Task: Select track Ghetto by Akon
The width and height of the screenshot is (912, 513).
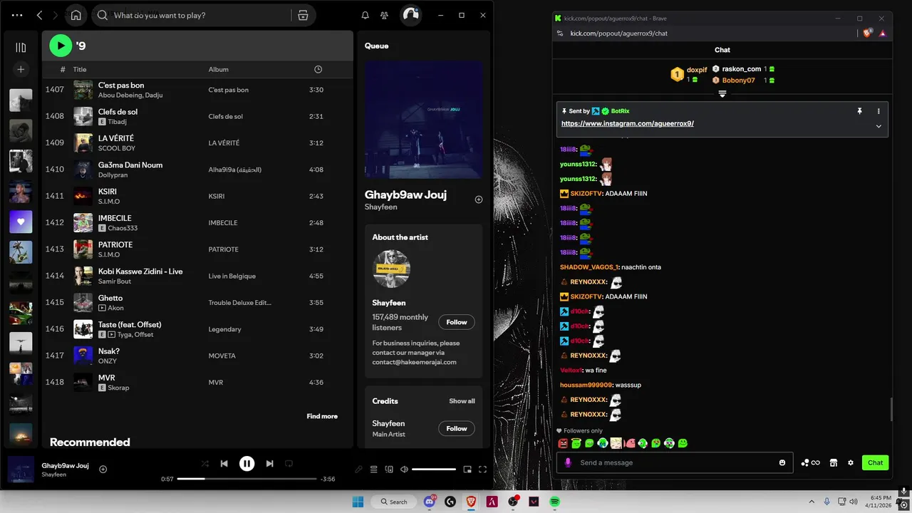Action: pyautogui.click(x=197, y=302)
